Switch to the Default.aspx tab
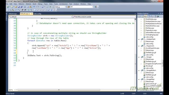 click(x=13, y=14)
